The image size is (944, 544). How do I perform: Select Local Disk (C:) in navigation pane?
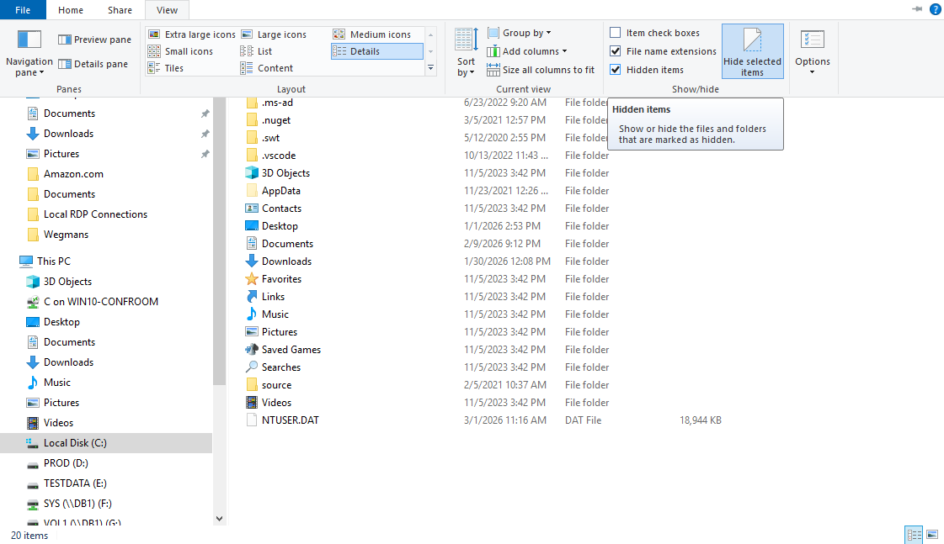coord(75,443)
